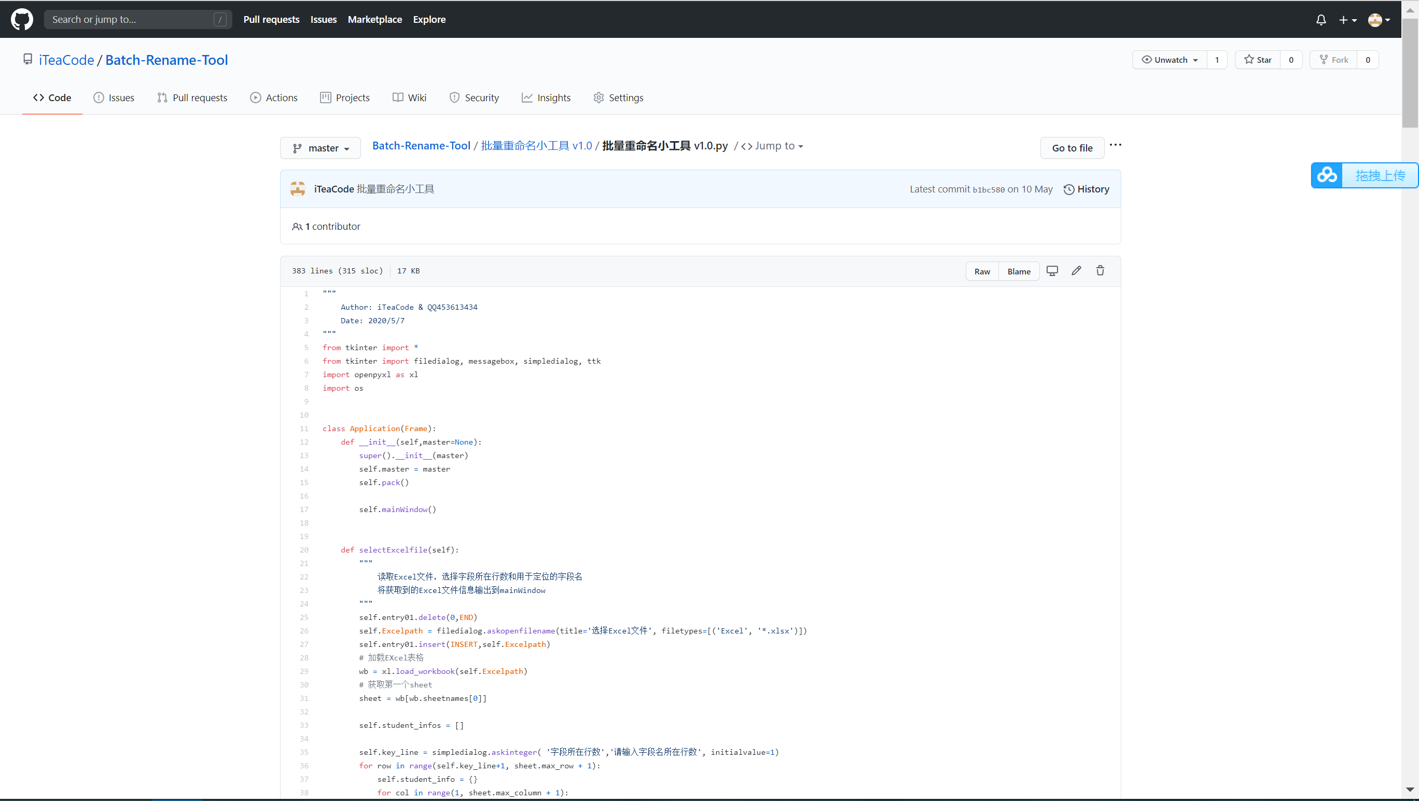This screenshot has width=1419, height=801.
Task: Open the GitHub home logo
Action: pos(22,19)
